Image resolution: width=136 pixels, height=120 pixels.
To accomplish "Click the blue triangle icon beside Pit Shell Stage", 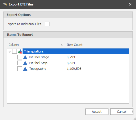I will [x=25, y=57].
